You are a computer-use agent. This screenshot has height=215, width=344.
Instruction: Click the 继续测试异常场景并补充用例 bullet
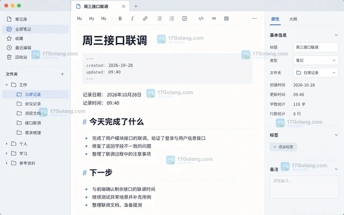121,197
